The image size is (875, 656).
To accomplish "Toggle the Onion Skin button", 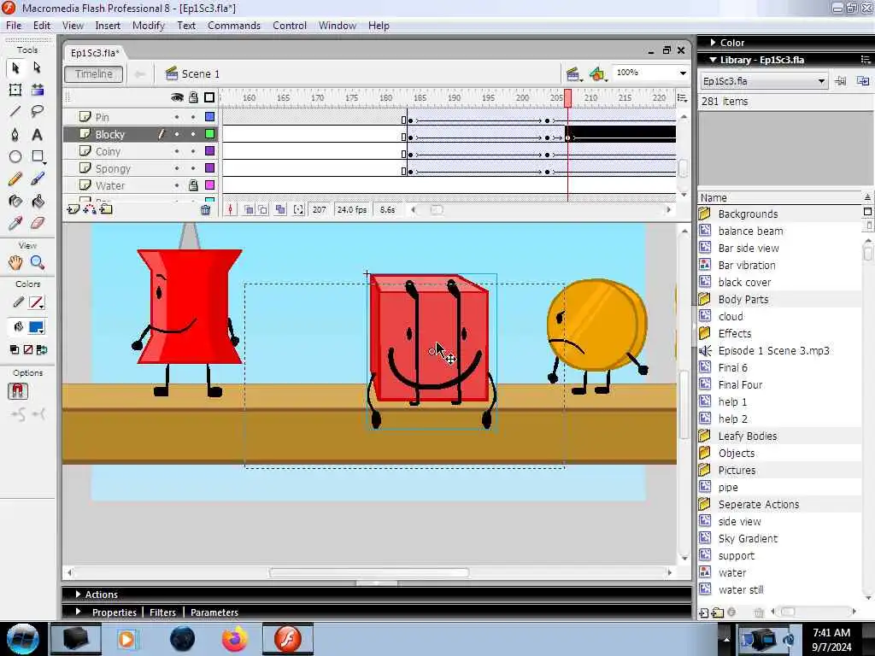I will click(249, 210).
